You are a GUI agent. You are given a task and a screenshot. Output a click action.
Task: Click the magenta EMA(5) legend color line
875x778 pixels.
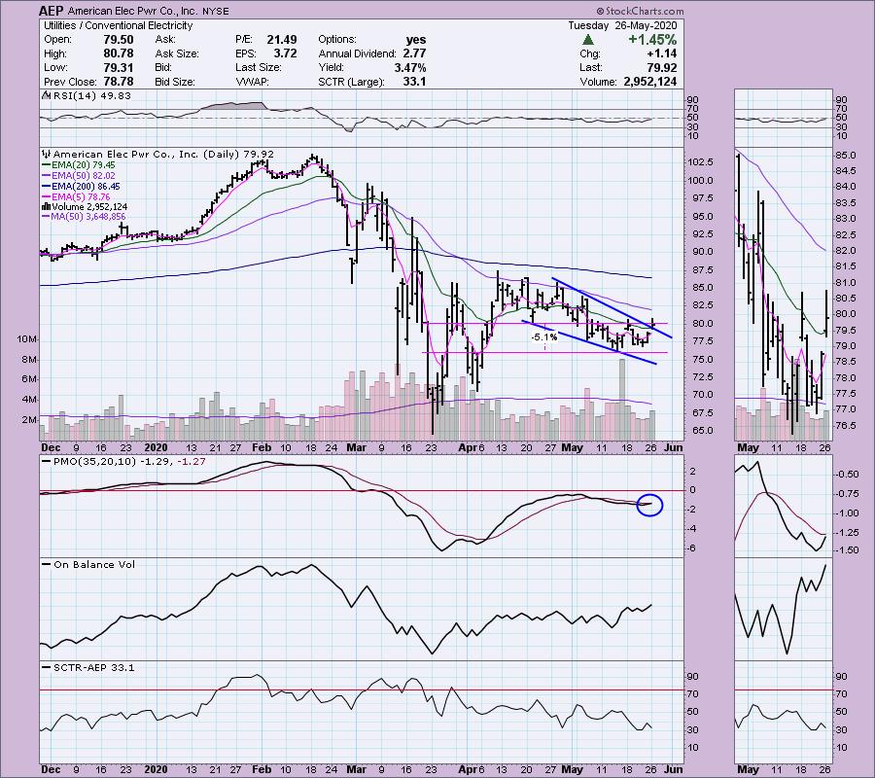click(47, 197)
